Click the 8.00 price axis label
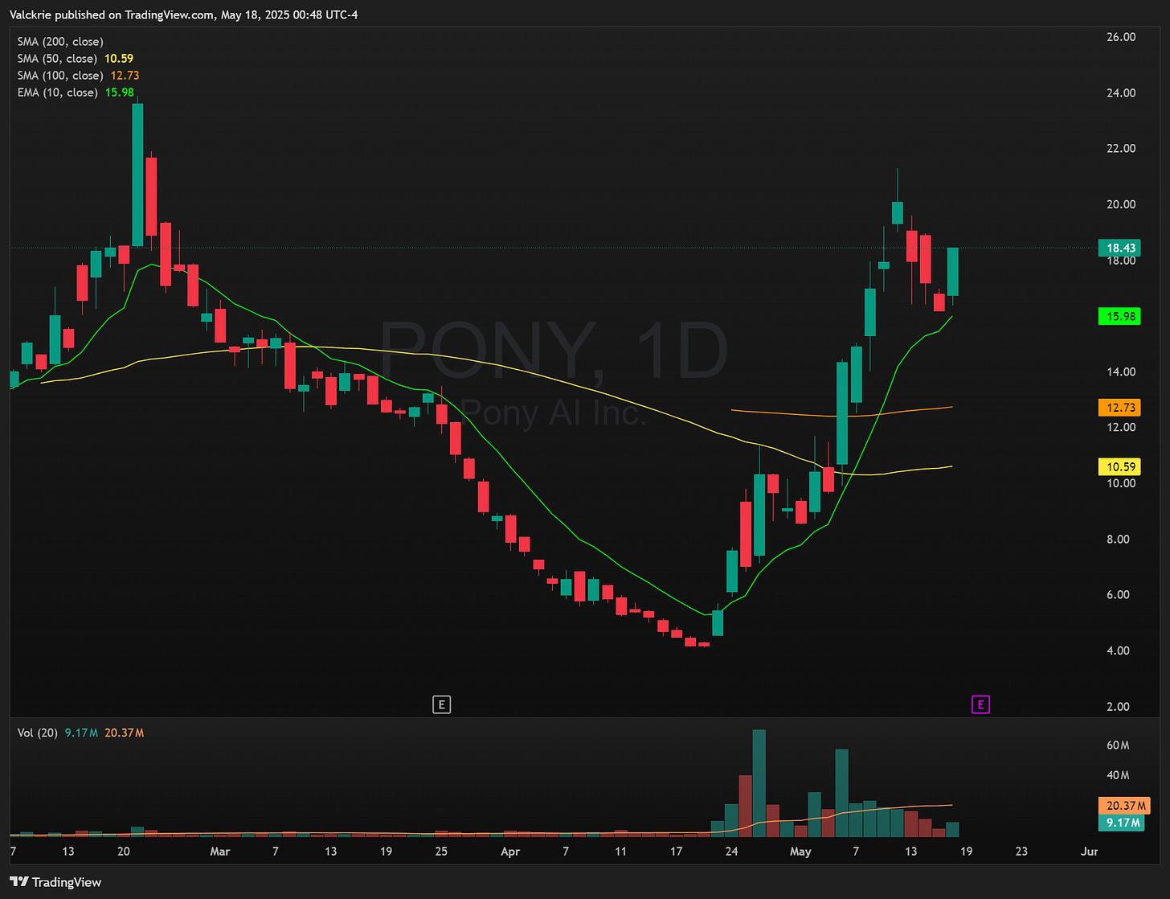The image size is (1170, 899). [1118, 539]
